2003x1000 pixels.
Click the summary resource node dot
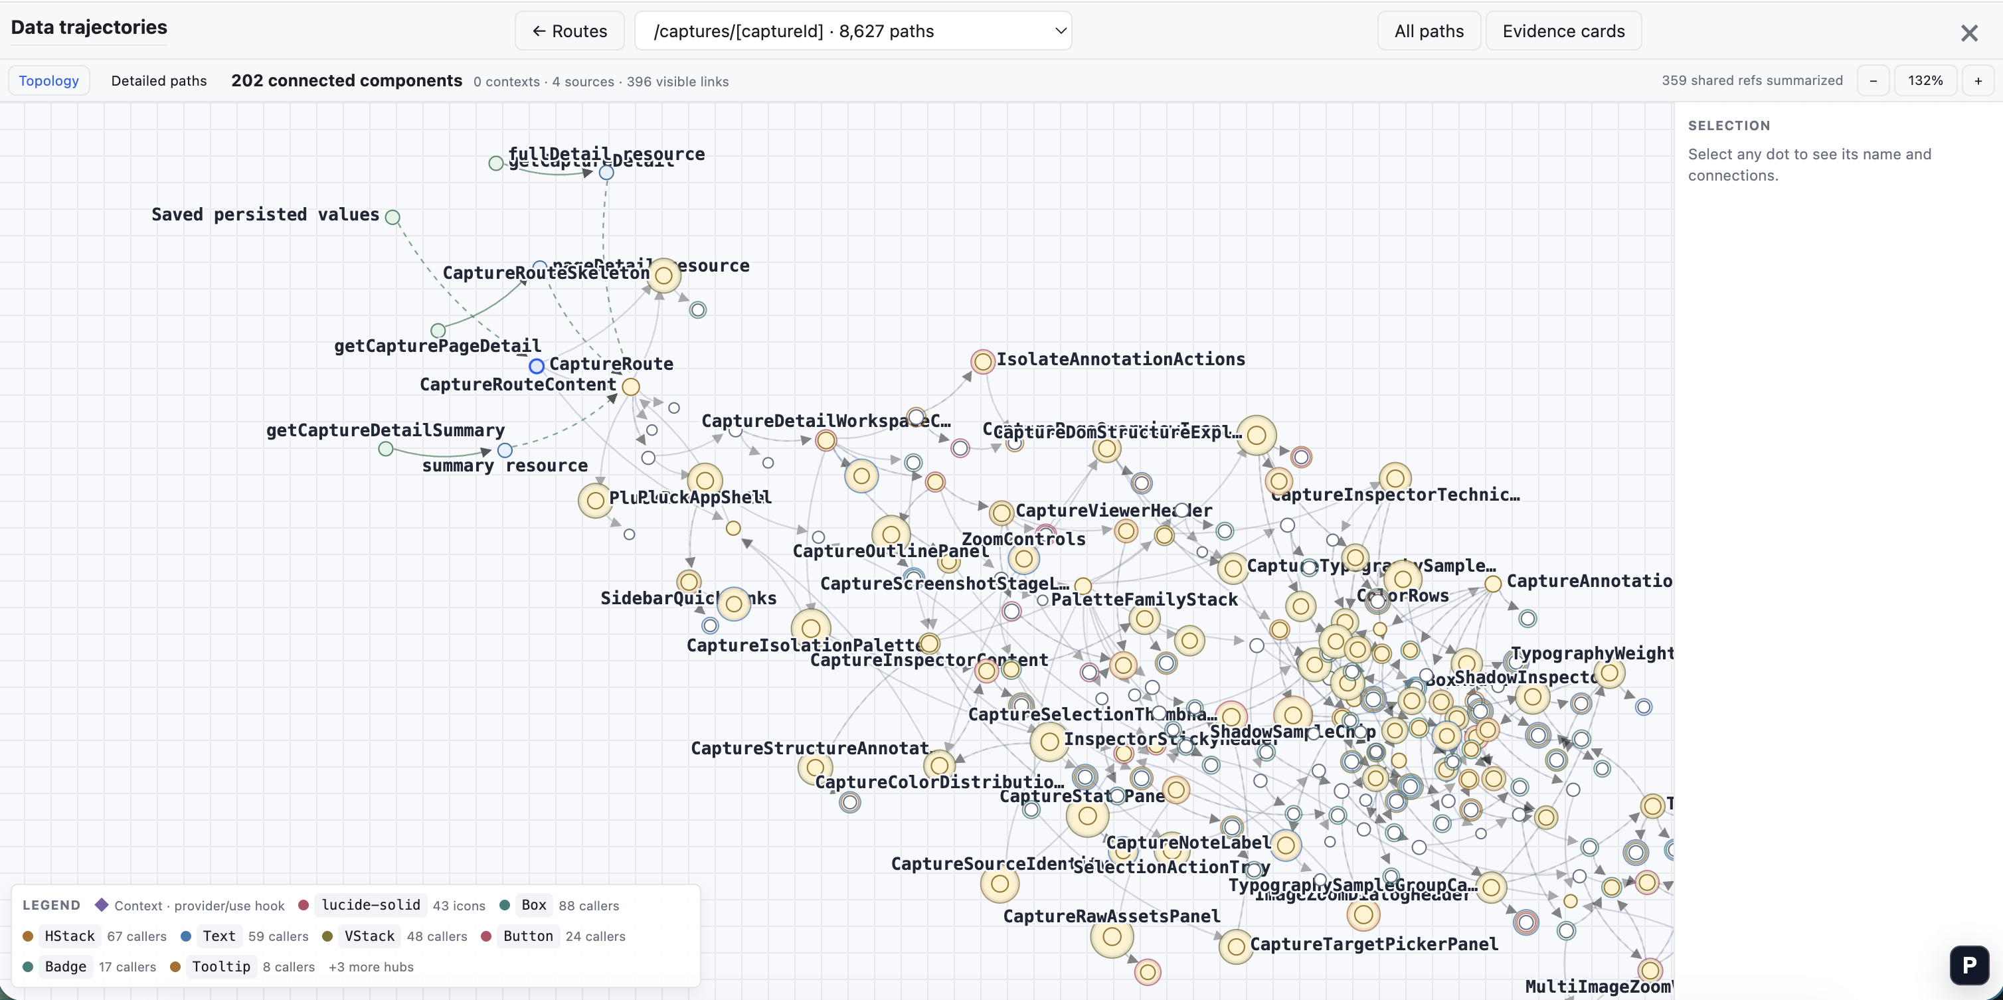[505, 450]
